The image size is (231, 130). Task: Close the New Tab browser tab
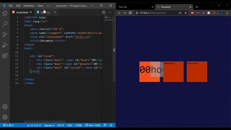pyautogui.click(x=152, y=7)
